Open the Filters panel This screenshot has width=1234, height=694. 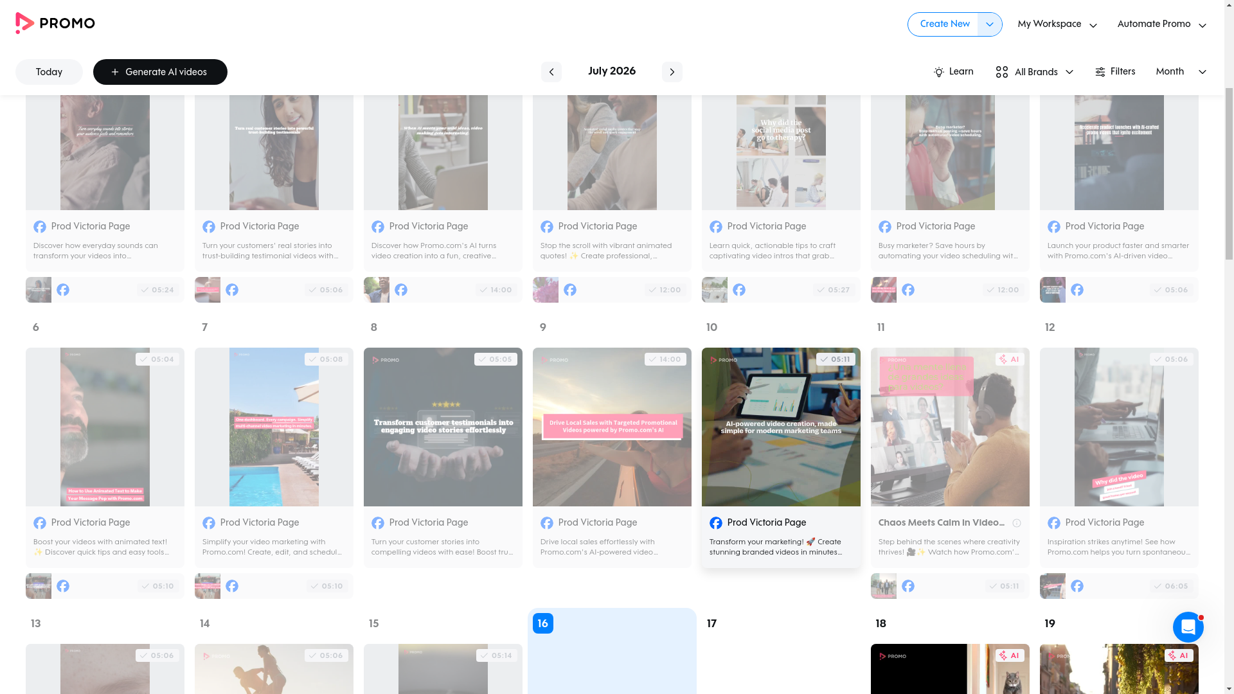tap(1115, 72)
